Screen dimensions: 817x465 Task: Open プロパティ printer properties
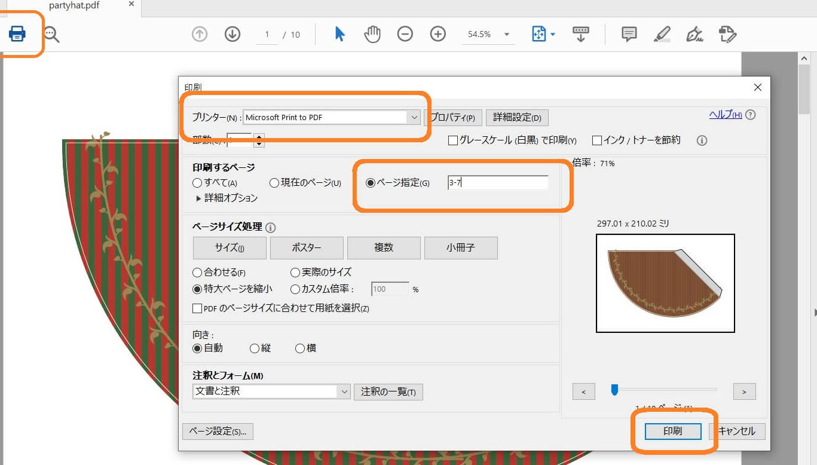pos(452,118)
